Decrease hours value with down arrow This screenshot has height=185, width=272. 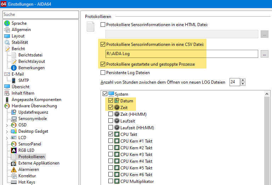click(243, 84)
